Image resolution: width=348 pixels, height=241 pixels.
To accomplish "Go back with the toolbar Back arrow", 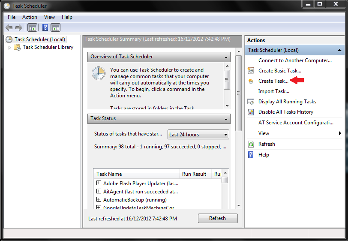I will [x=9, y=28].
